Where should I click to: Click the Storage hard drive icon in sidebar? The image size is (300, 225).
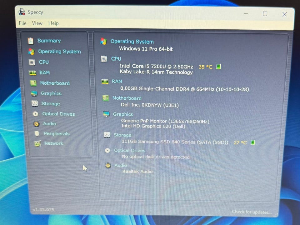tap(35, 103)
